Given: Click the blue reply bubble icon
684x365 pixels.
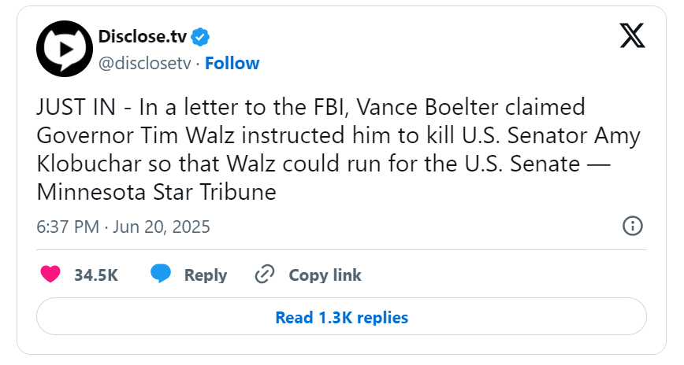Looking at the screenshot, I should click(x=161, y=274).
